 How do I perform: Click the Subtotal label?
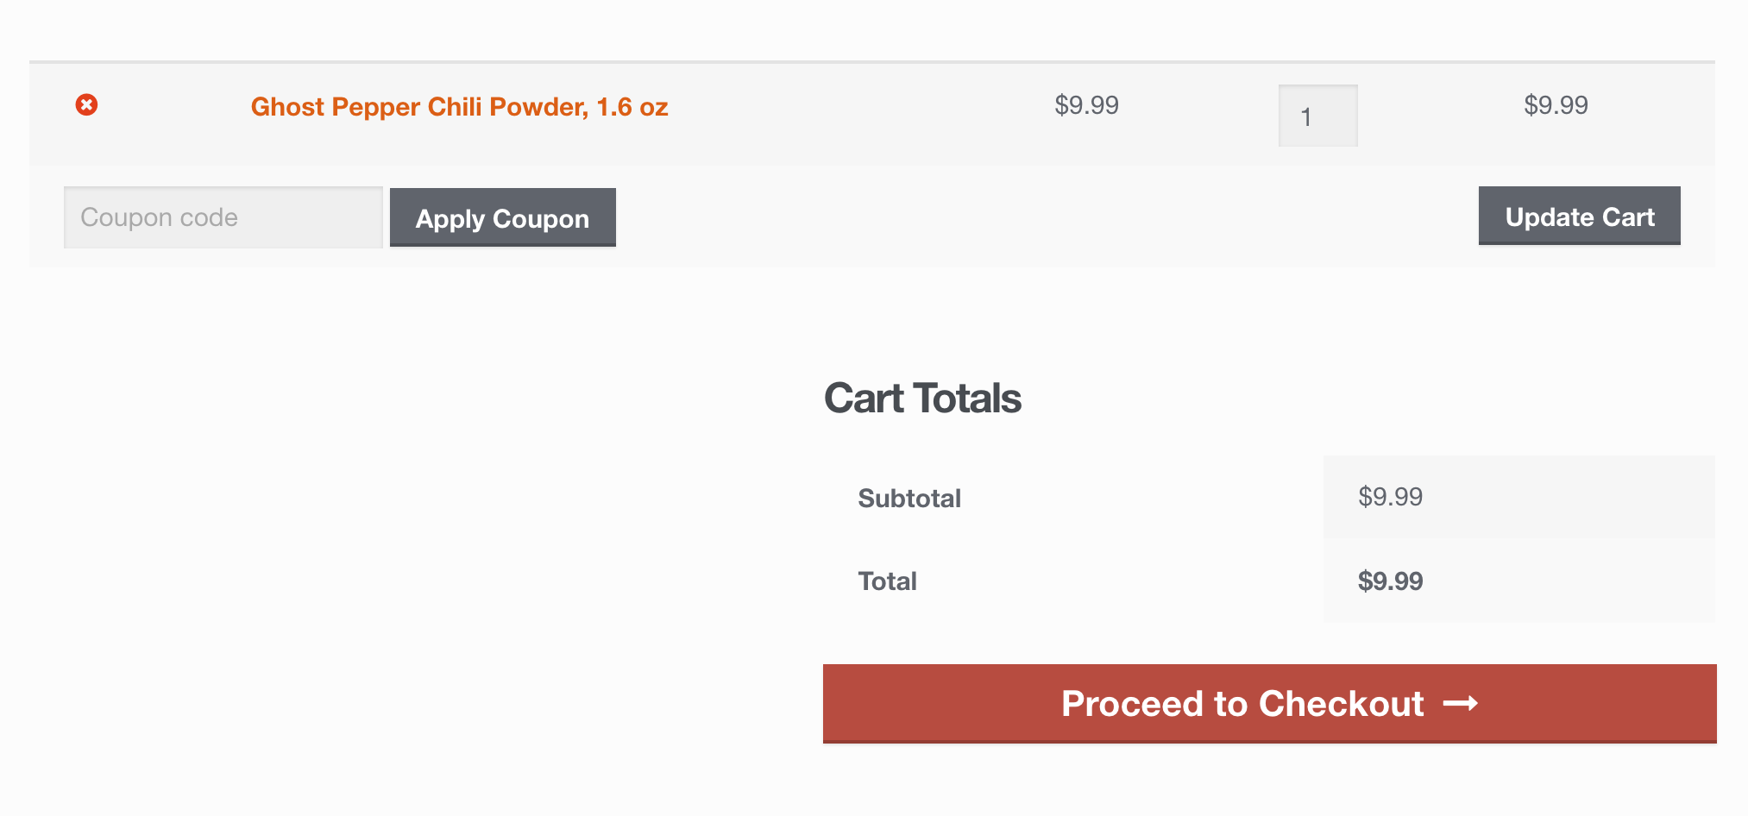point(909,499)
